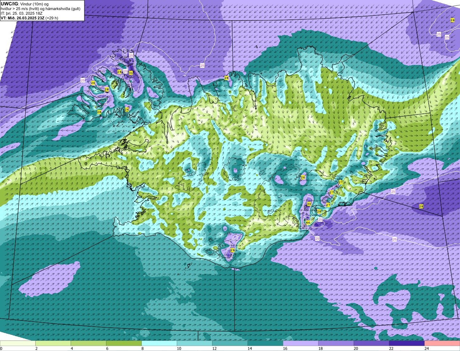Screen dimensions: 460x351
Task: Click the pale cream 0–2 m/s legend swatch
Action: tap(18, 343)
